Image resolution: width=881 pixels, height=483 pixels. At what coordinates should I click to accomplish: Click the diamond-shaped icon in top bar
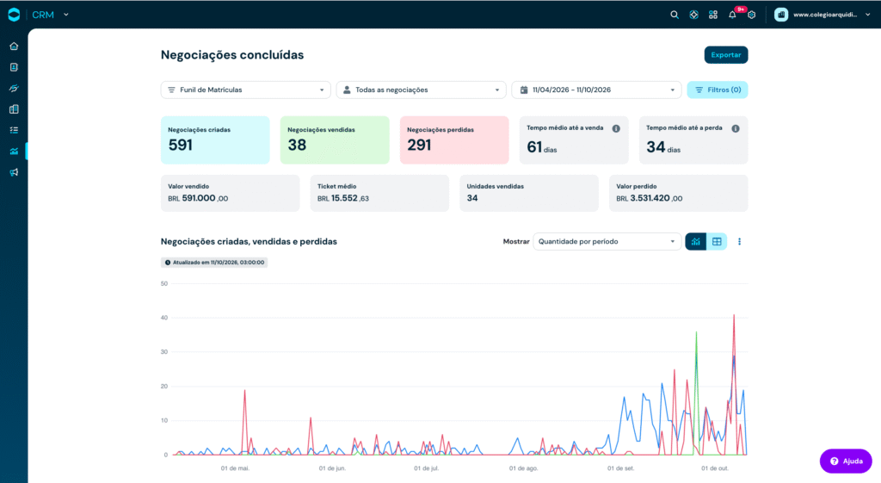pyautogui.click(x=694, y=15)
